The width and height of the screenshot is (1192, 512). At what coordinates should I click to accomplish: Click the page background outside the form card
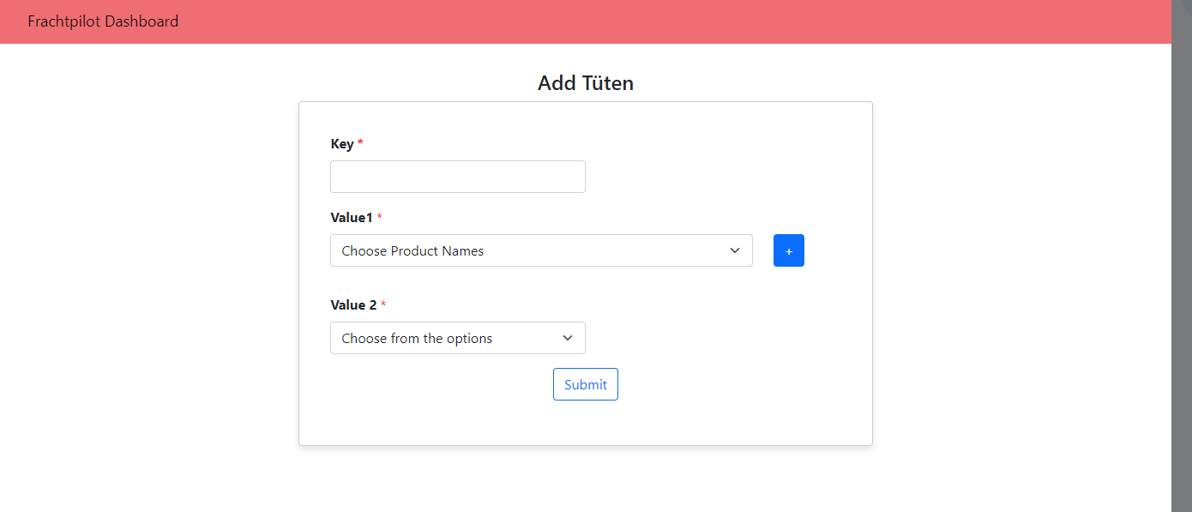pyautogui.click(x=1012, y=300)
